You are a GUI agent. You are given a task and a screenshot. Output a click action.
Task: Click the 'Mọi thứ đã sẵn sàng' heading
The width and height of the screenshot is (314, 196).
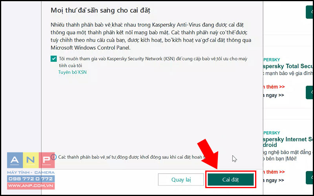click(100, 10)
